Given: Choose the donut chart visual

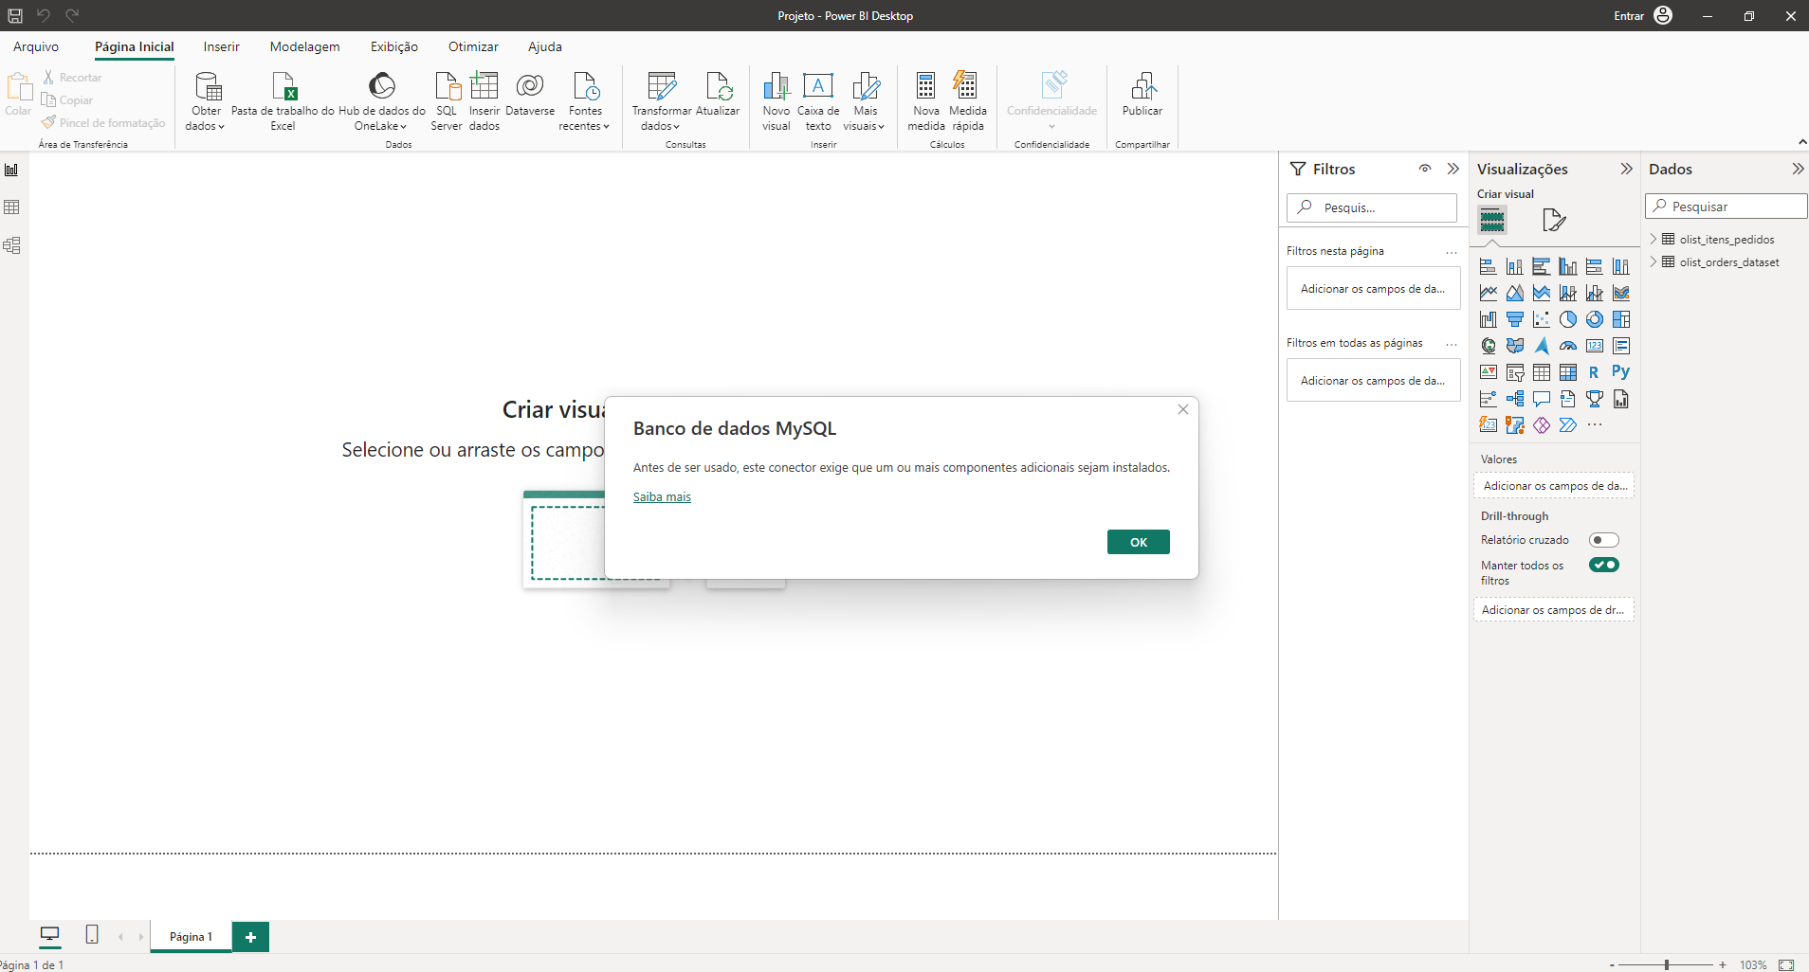Looking at the screenshot, I should [1595, 319].
